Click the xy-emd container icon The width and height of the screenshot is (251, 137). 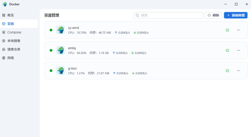(60, 30)
